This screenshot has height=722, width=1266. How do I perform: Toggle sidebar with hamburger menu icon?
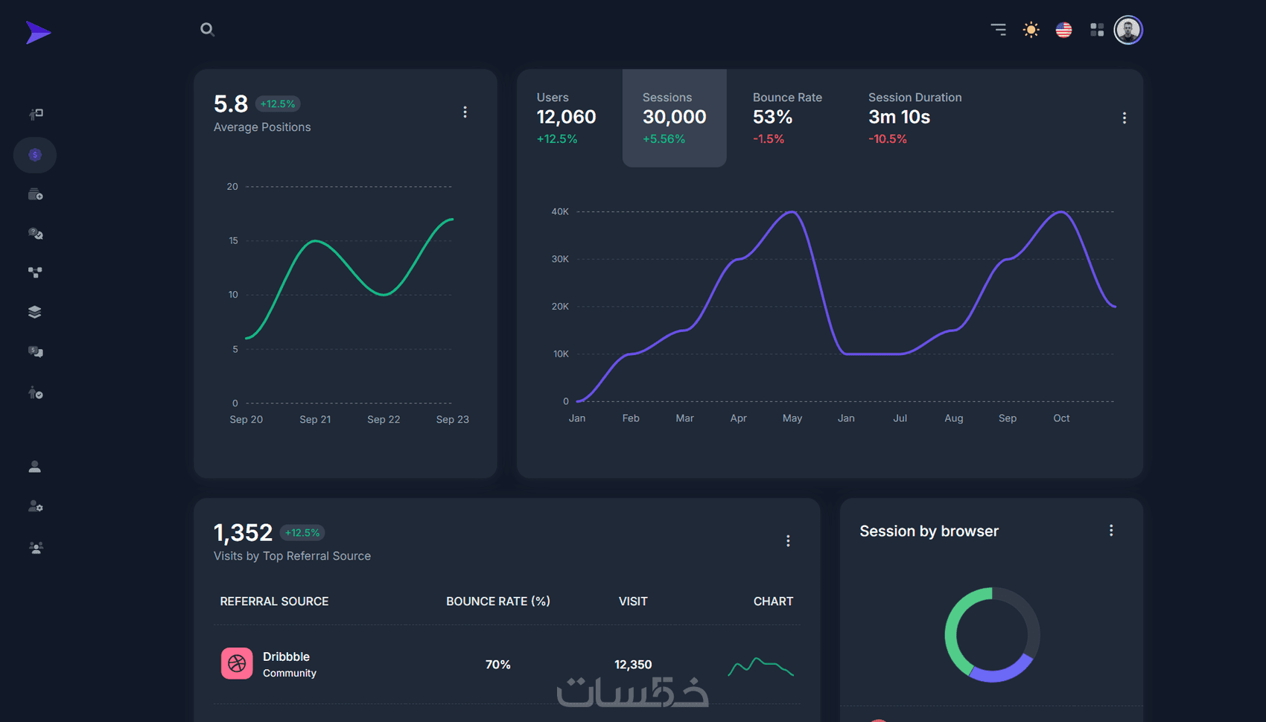(x=998, y=30)
